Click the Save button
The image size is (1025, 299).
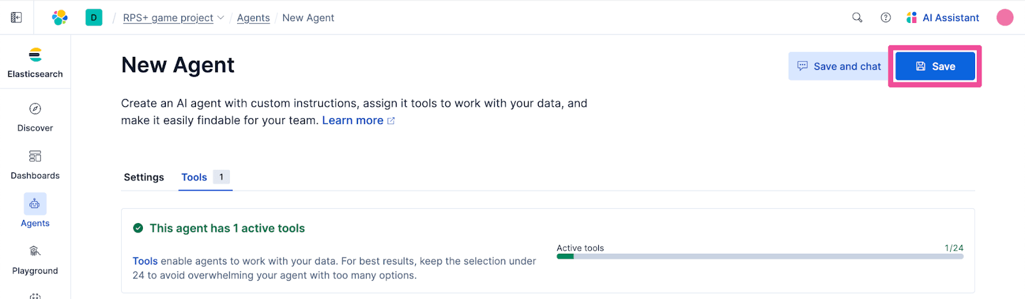click(935, 66)
